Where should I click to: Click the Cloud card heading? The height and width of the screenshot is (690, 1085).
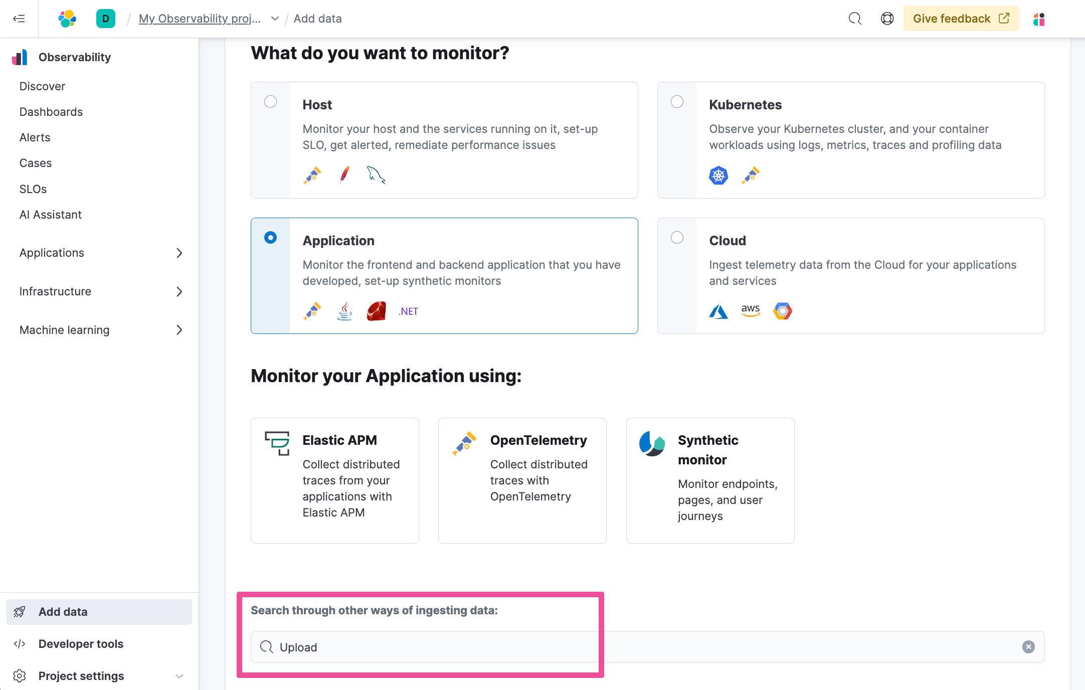[728, 241]
